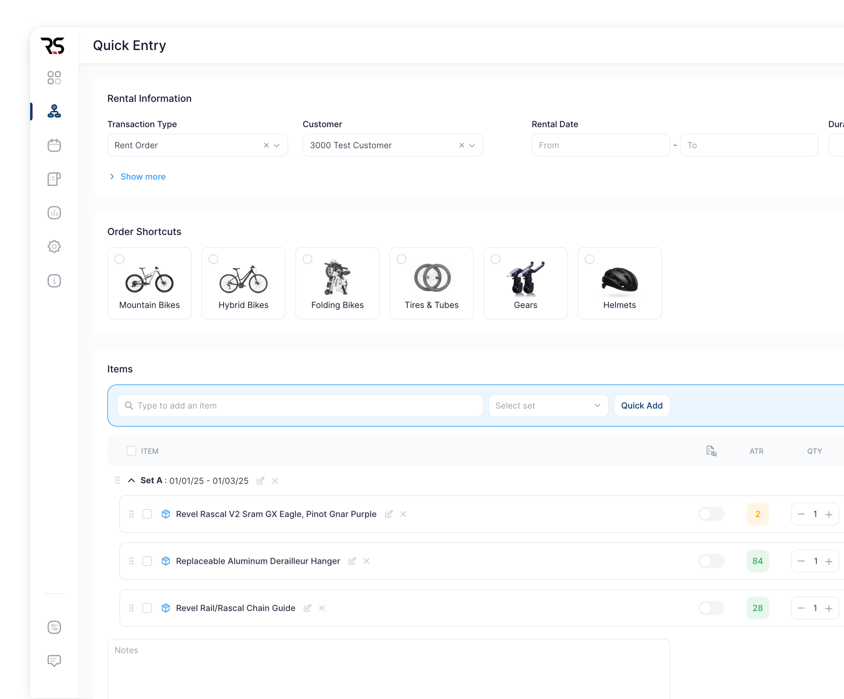Decrease quantity of Derailleur Hanger
Viewport: 844px width, 699px height.
pos(801,561)
